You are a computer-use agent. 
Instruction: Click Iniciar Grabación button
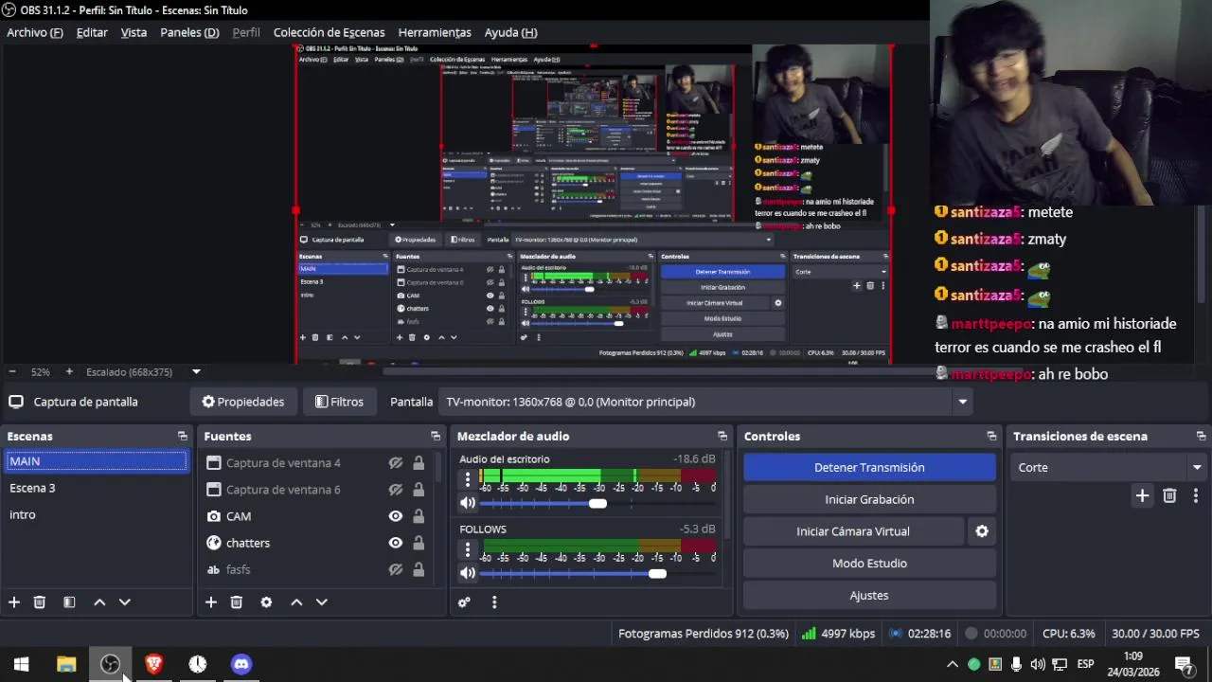(x=869, y=499)
